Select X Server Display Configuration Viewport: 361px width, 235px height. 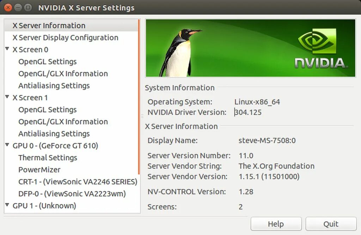pos(65,38)
